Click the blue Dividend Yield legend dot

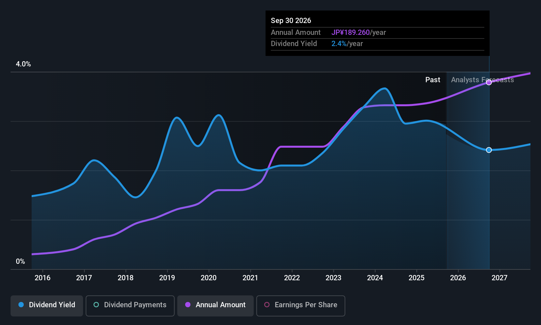tap(21, 305)
